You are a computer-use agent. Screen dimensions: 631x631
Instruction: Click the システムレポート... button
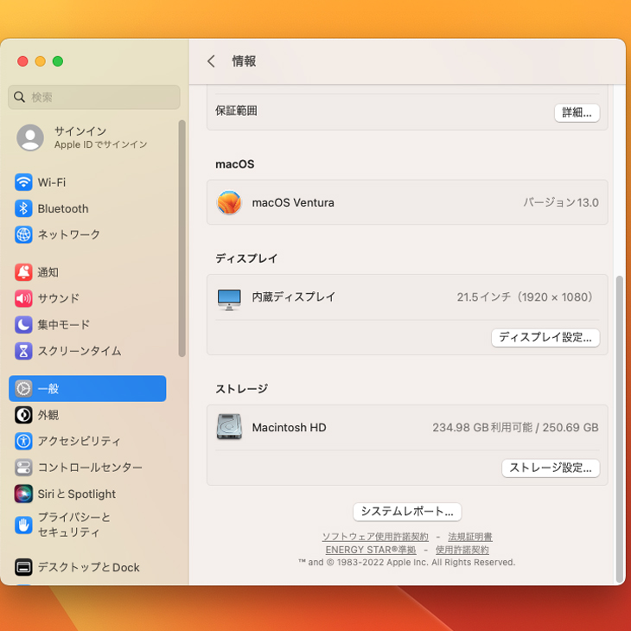pos(407,512)
